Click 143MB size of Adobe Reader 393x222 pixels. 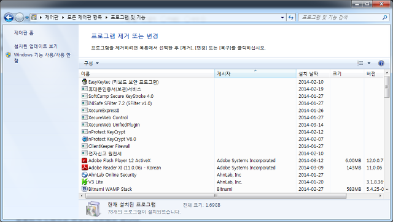(354, 168)
